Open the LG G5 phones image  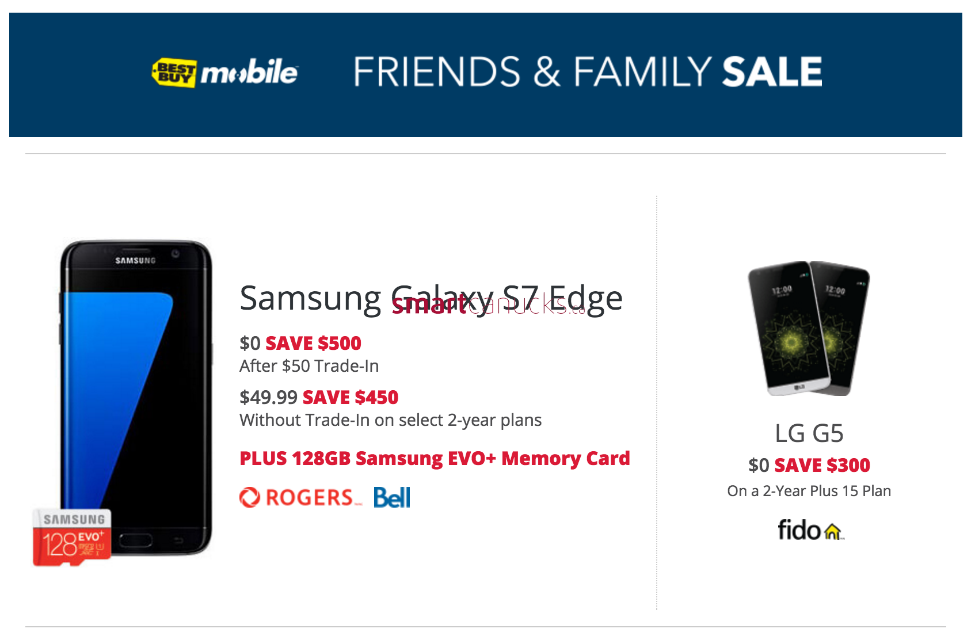[809, 328]
